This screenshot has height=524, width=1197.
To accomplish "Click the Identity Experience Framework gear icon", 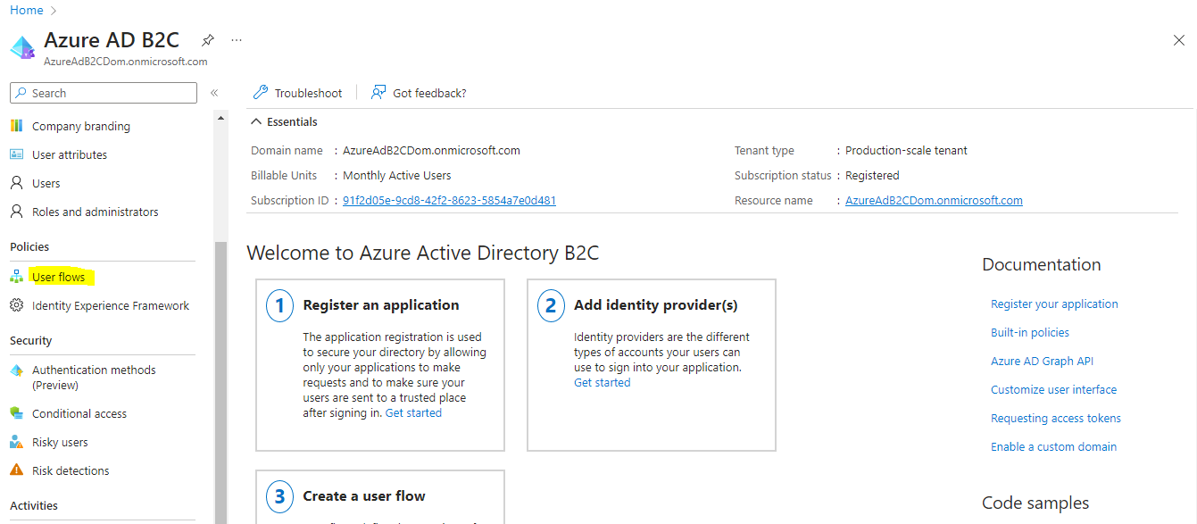I will coord(16,305).
